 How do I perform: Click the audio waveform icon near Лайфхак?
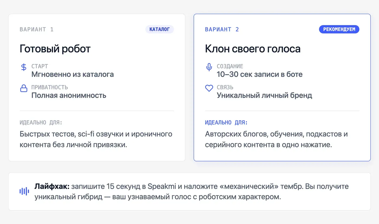coord(24,191)
